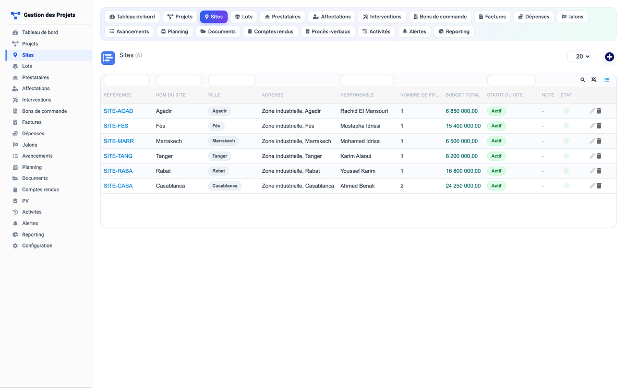Image resolution: width=626 pixels, height=388 pixels.
Task: Delete SITE-CASA using the trash icon
Action: click(599, 186)
